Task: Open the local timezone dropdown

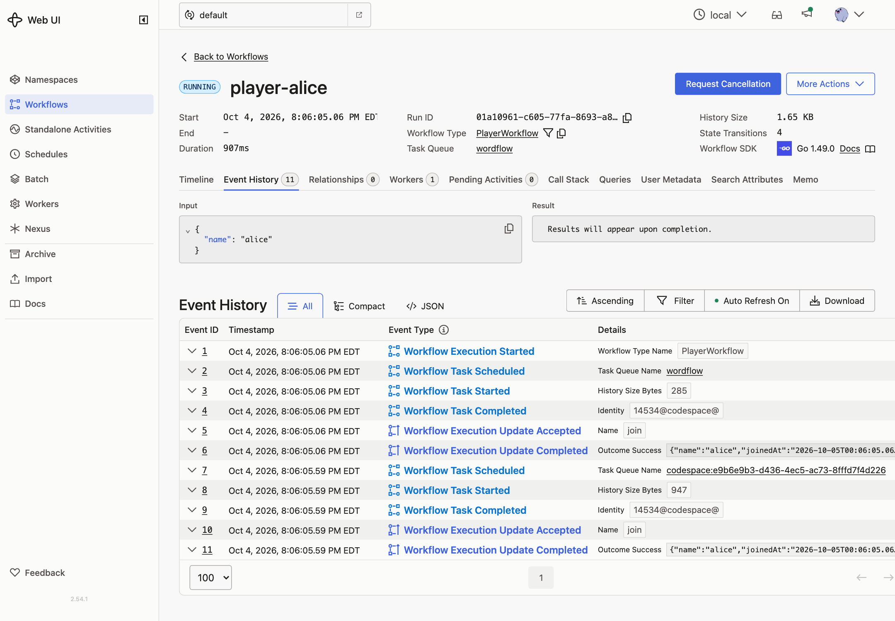Action: coord(720,15)
